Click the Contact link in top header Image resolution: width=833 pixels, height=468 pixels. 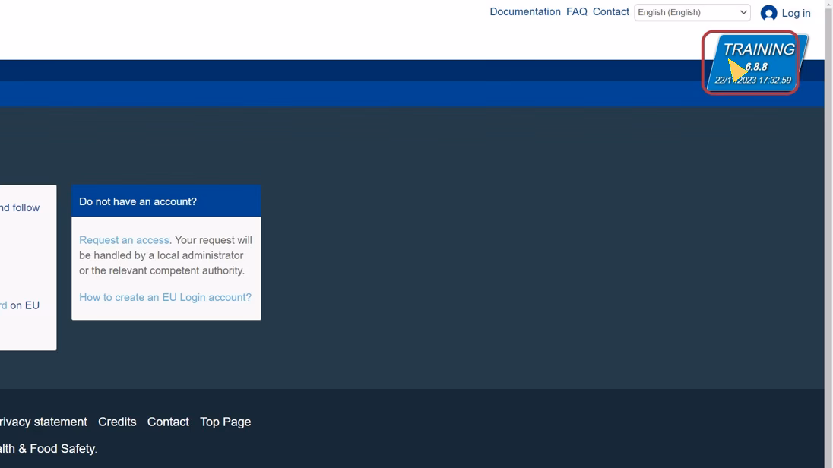coord(610,12)
